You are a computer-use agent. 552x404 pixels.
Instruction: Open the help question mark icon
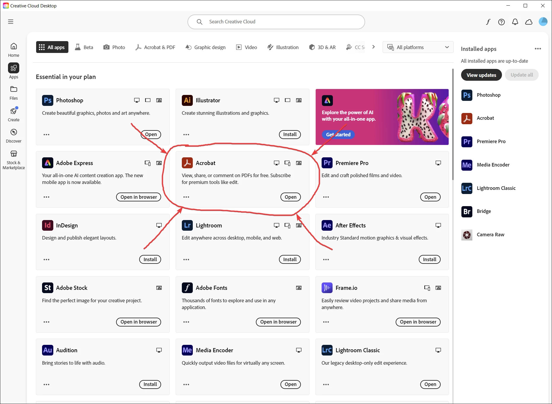501,22
